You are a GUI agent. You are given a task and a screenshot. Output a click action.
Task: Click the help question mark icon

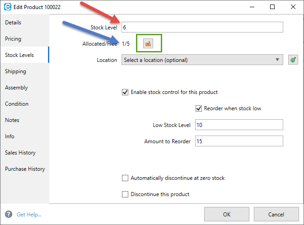click(8, 214)
